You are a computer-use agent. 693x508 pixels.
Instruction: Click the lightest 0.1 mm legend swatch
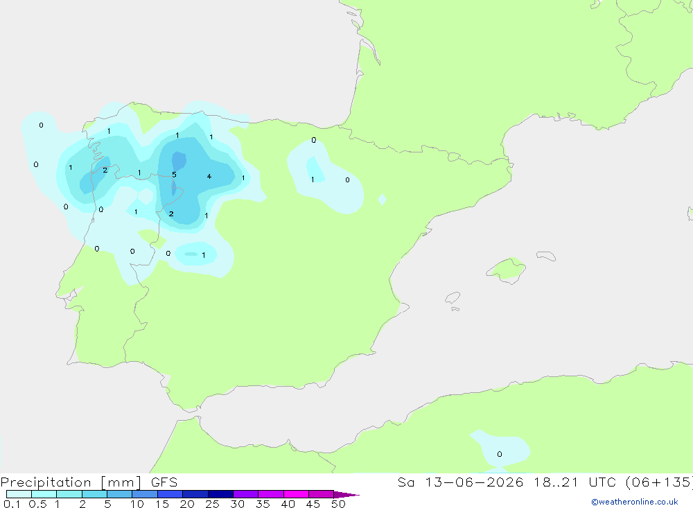pyautogui.click(x=19, y=494)
